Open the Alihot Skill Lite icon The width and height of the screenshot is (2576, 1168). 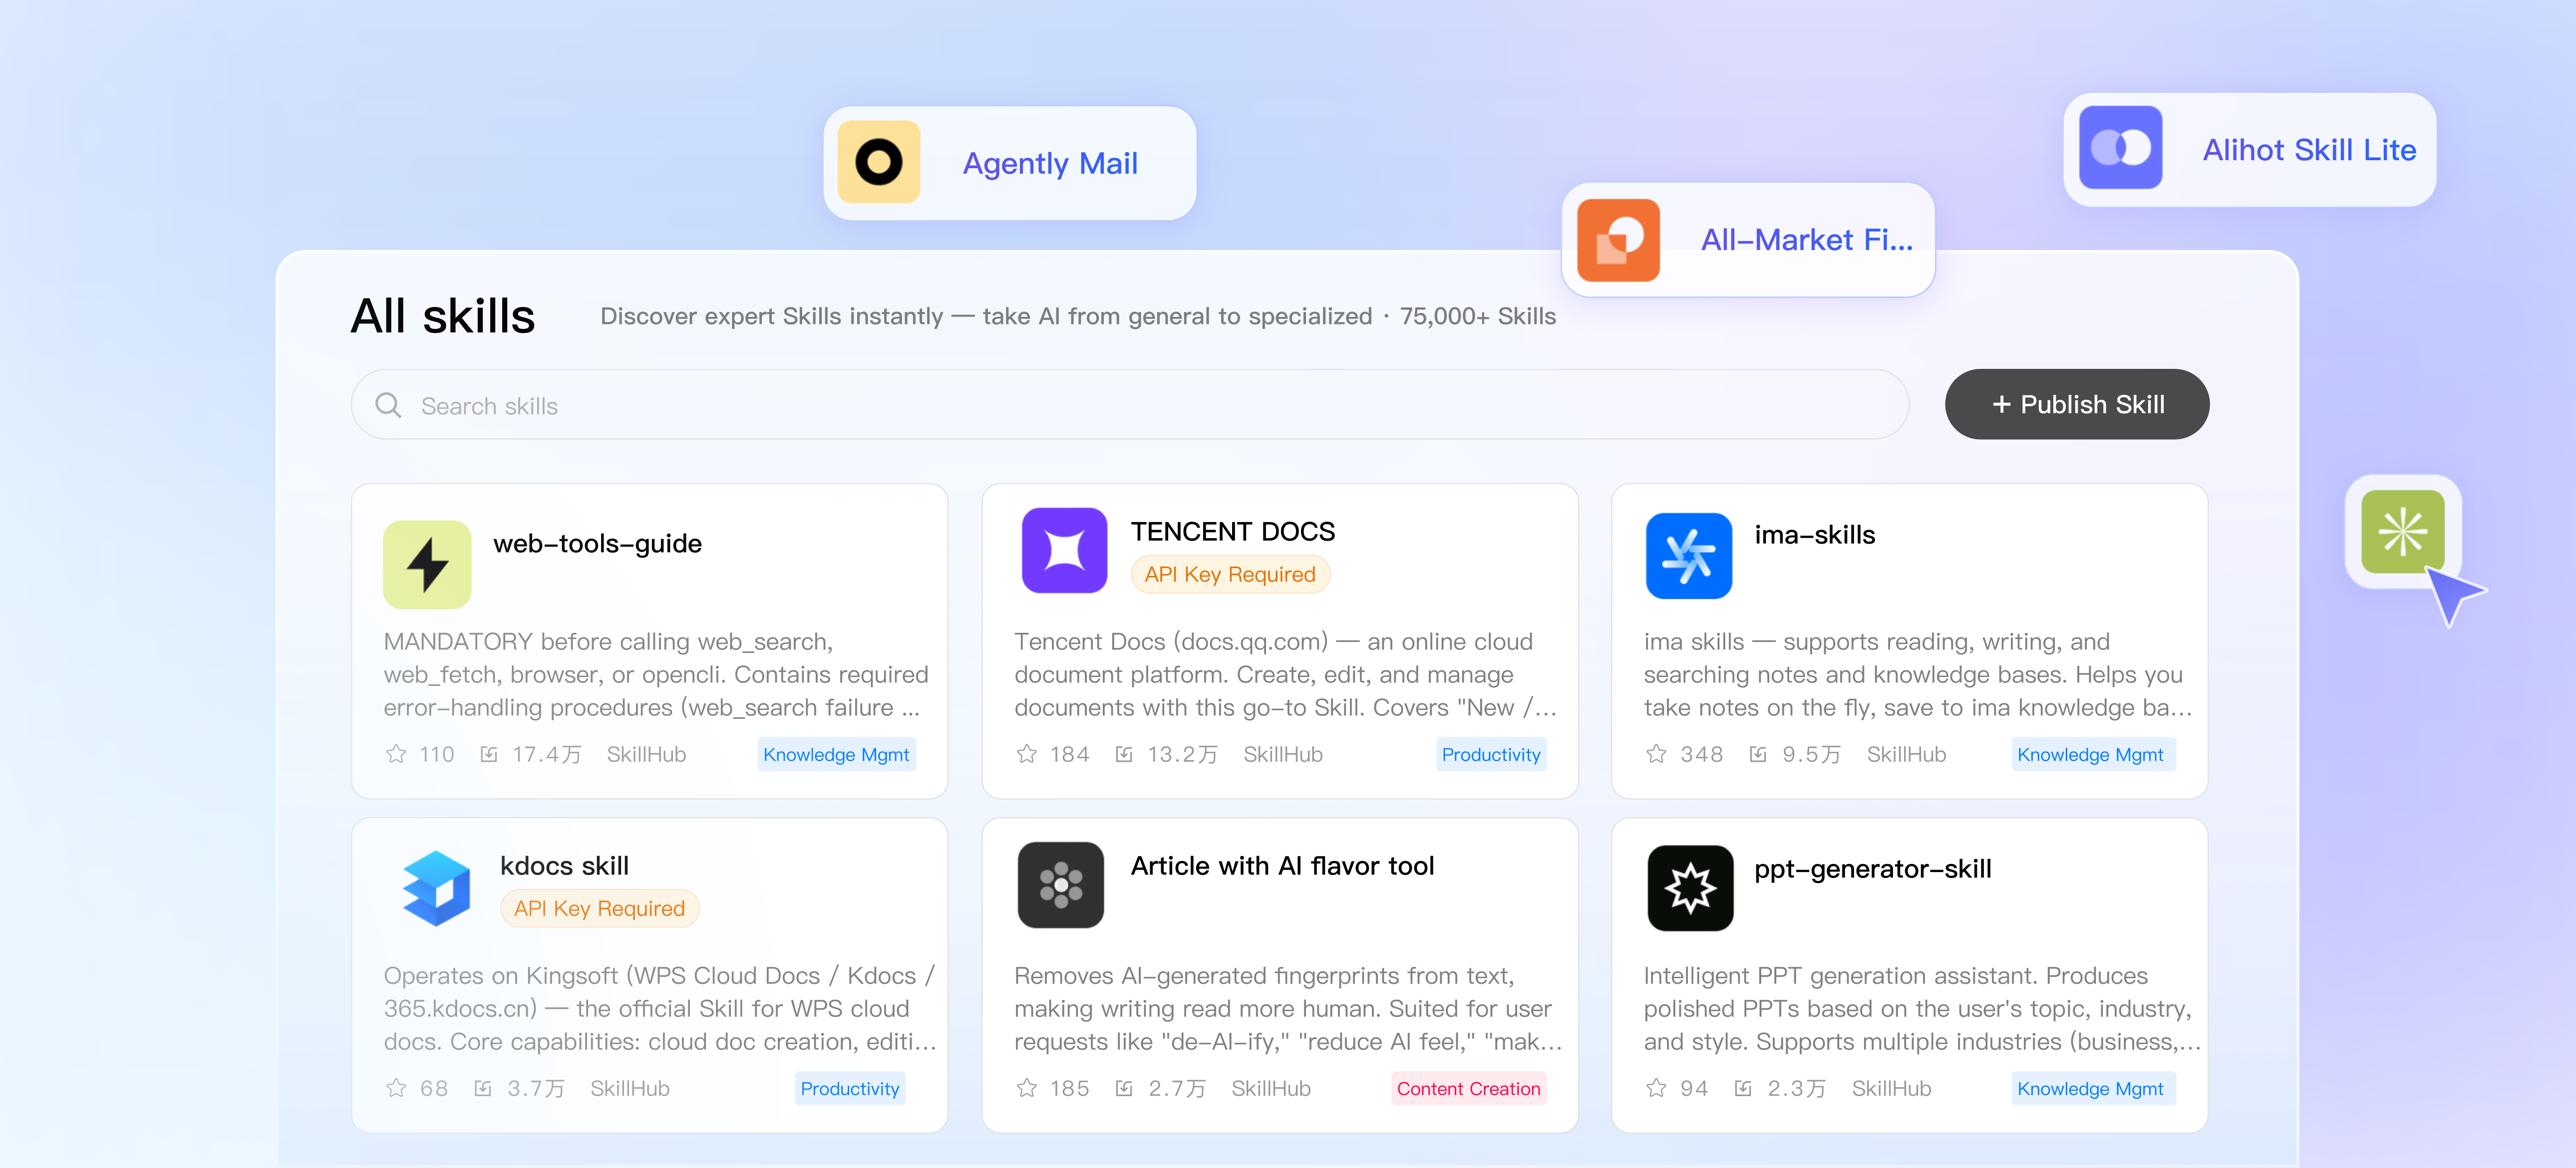point(2120,148)
